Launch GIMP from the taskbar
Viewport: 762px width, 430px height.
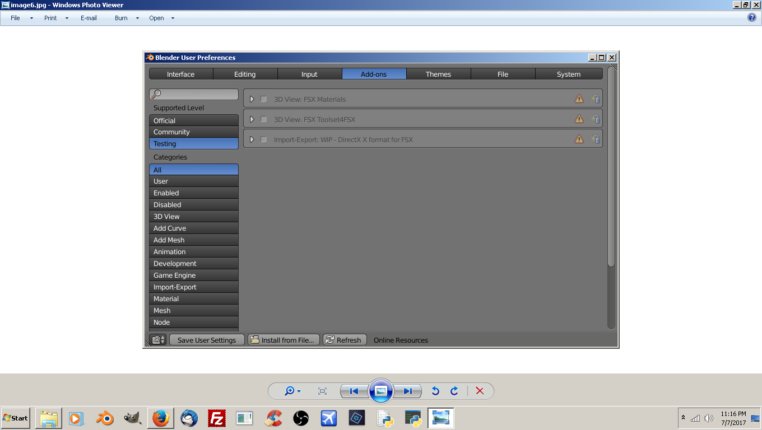click(x=132, y=418)
